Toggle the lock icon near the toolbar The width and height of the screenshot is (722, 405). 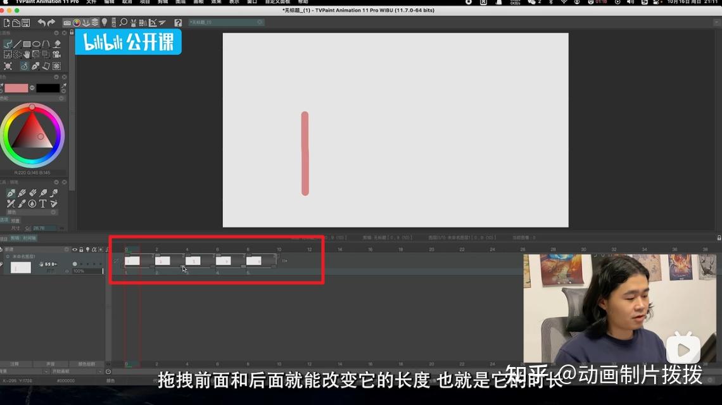point(72,31)
